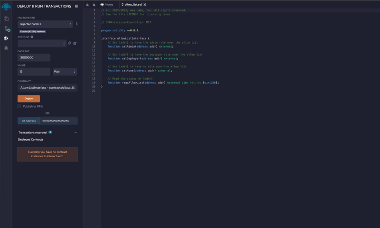Click the Value amount input field
This screenshot has height=228, width=380.
tap(34, 71)
